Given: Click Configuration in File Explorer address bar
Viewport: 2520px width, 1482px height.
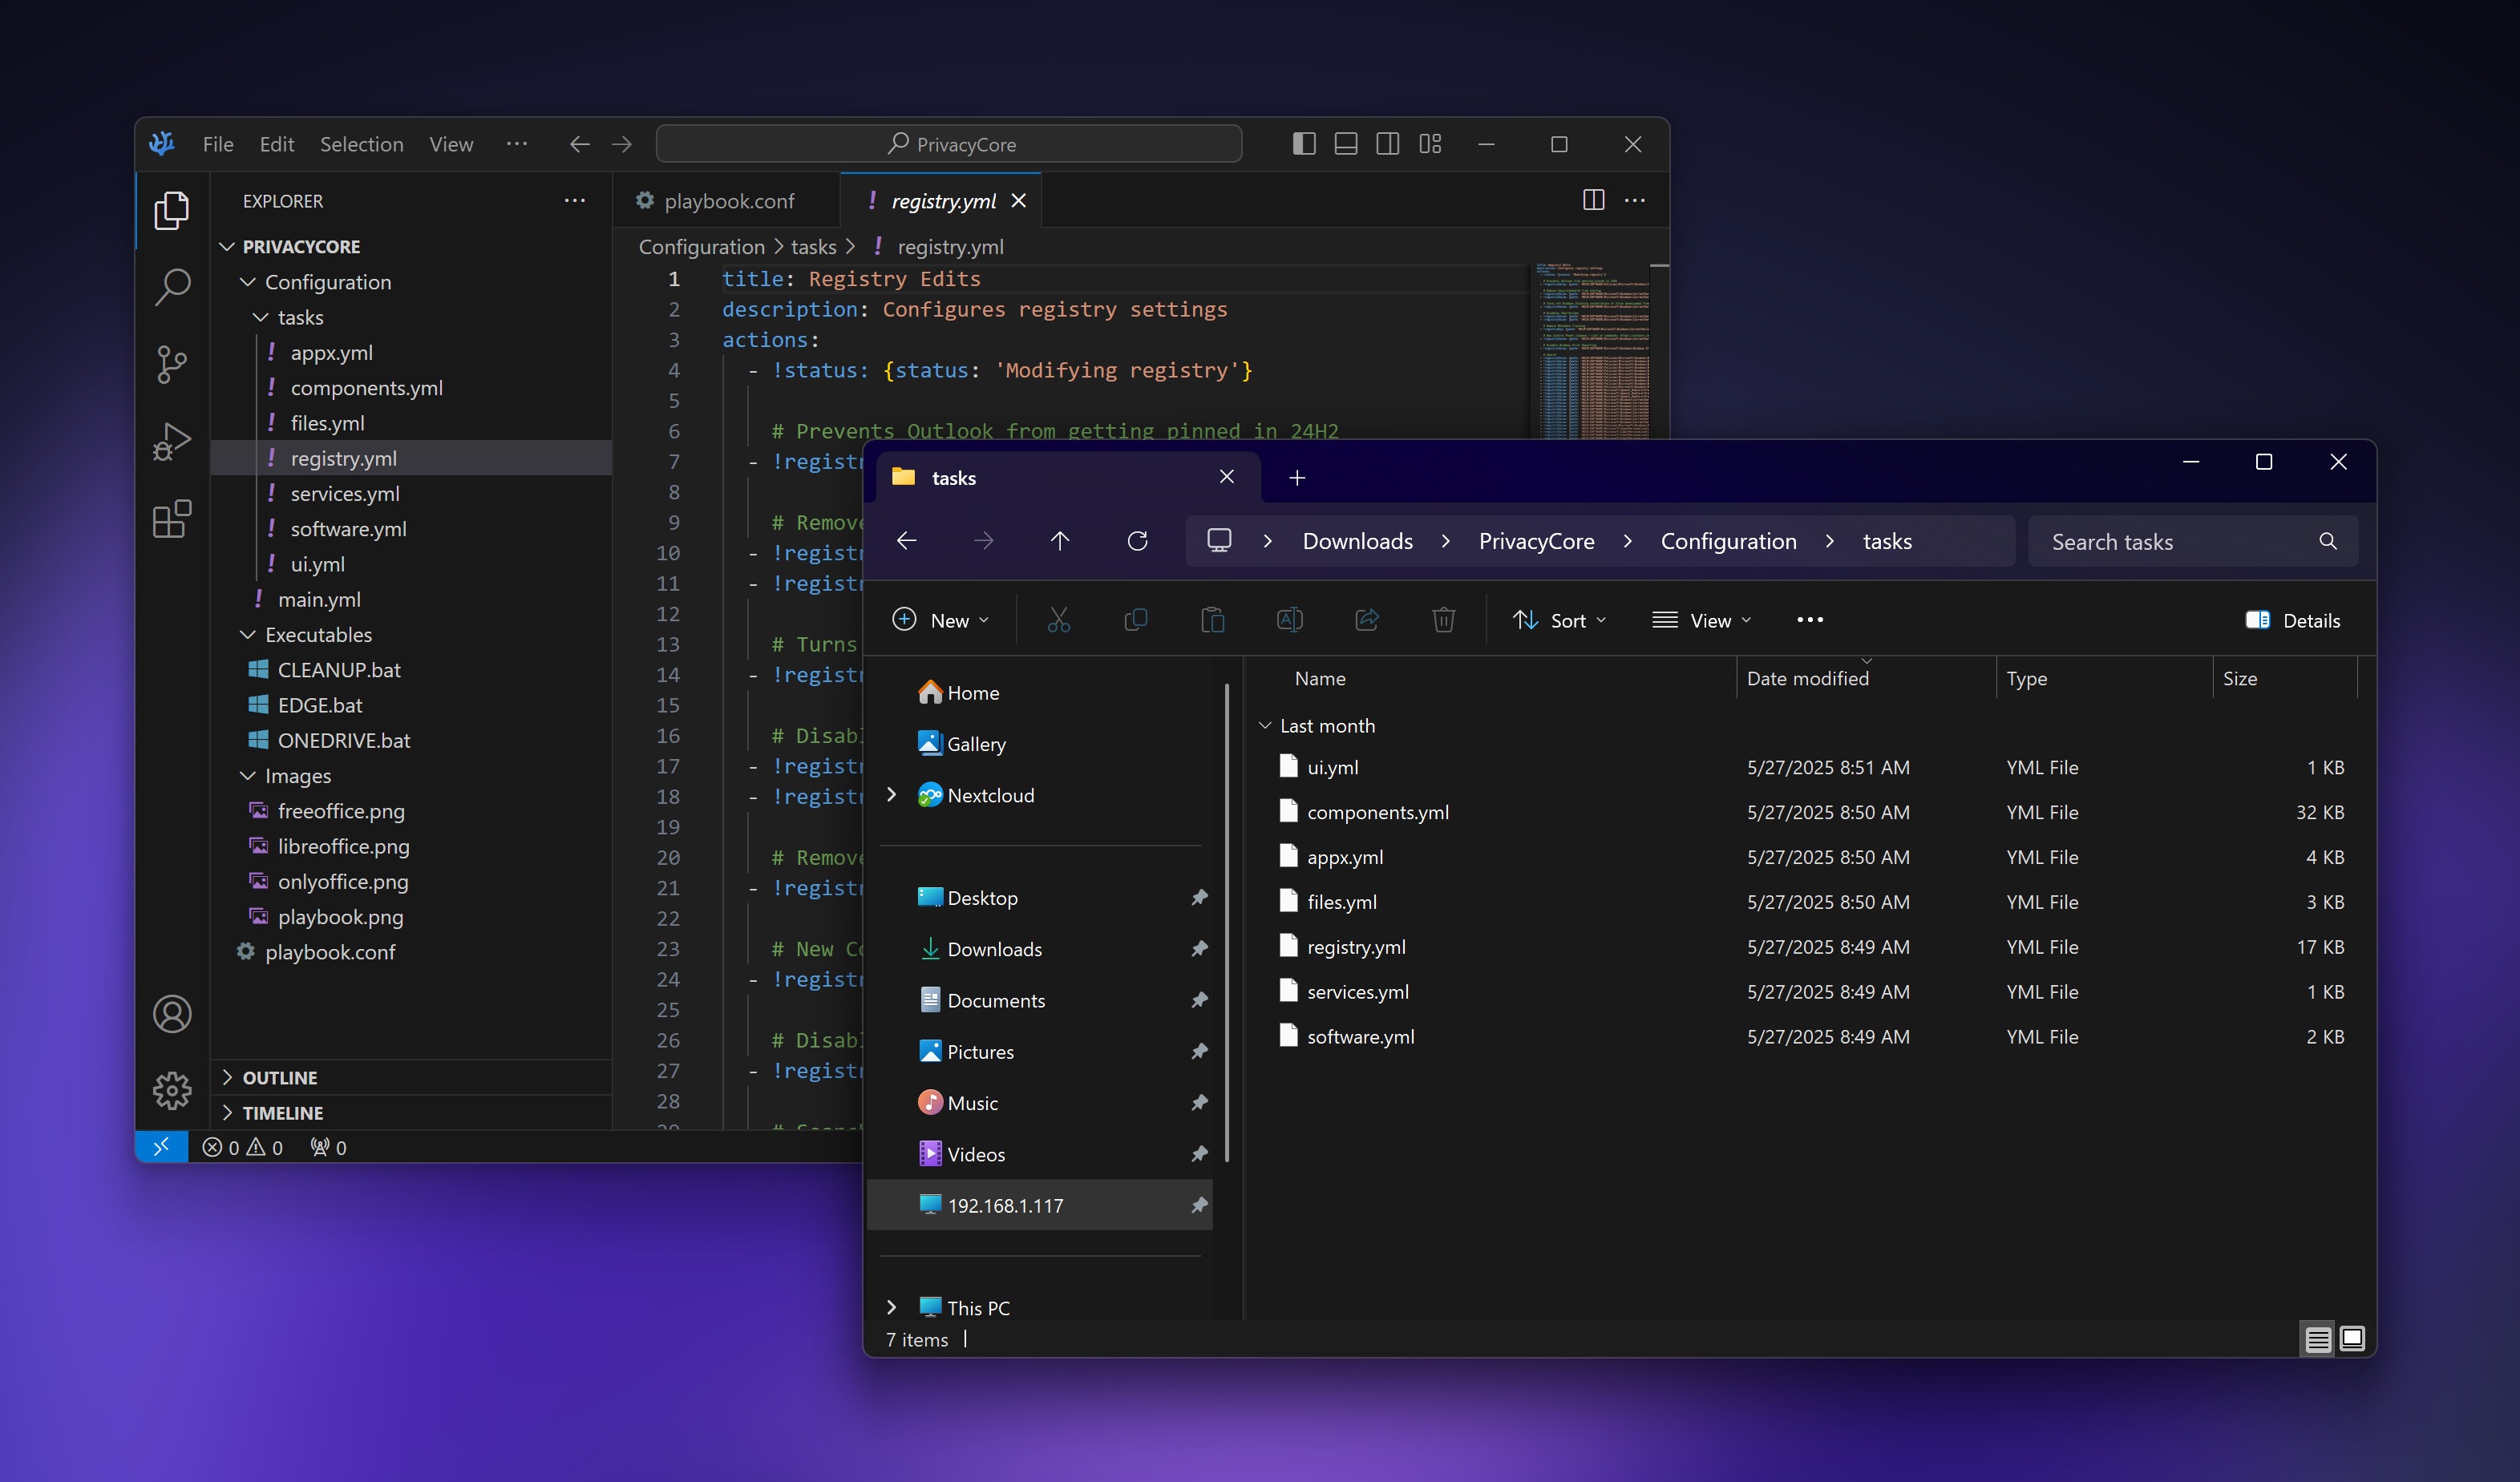Looking at the screenshot, I should click(x=1729, y=541).
